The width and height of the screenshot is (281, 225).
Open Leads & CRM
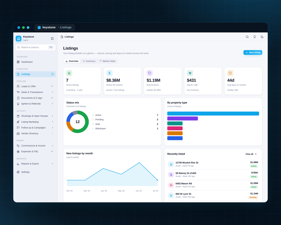click(35, 86)
